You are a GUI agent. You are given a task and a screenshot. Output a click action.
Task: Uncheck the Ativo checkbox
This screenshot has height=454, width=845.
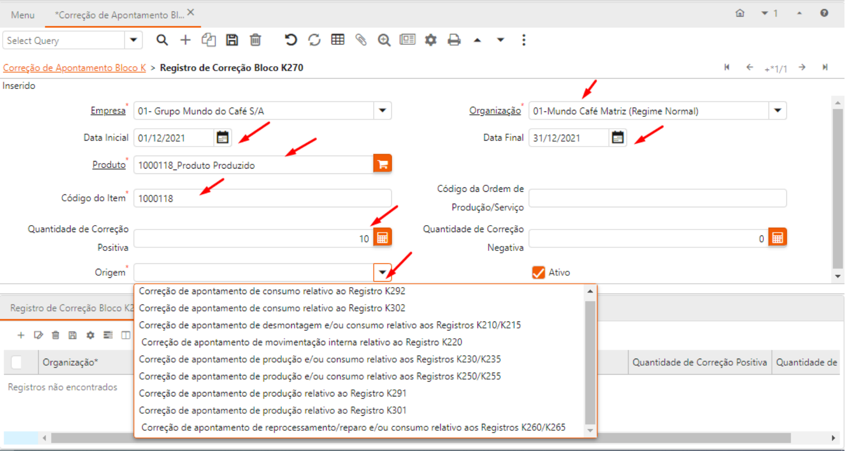[538, 273]
